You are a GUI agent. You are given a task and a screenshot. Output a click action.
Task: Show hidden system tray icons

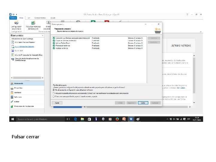pyautogui.click(x=167, y=119)
